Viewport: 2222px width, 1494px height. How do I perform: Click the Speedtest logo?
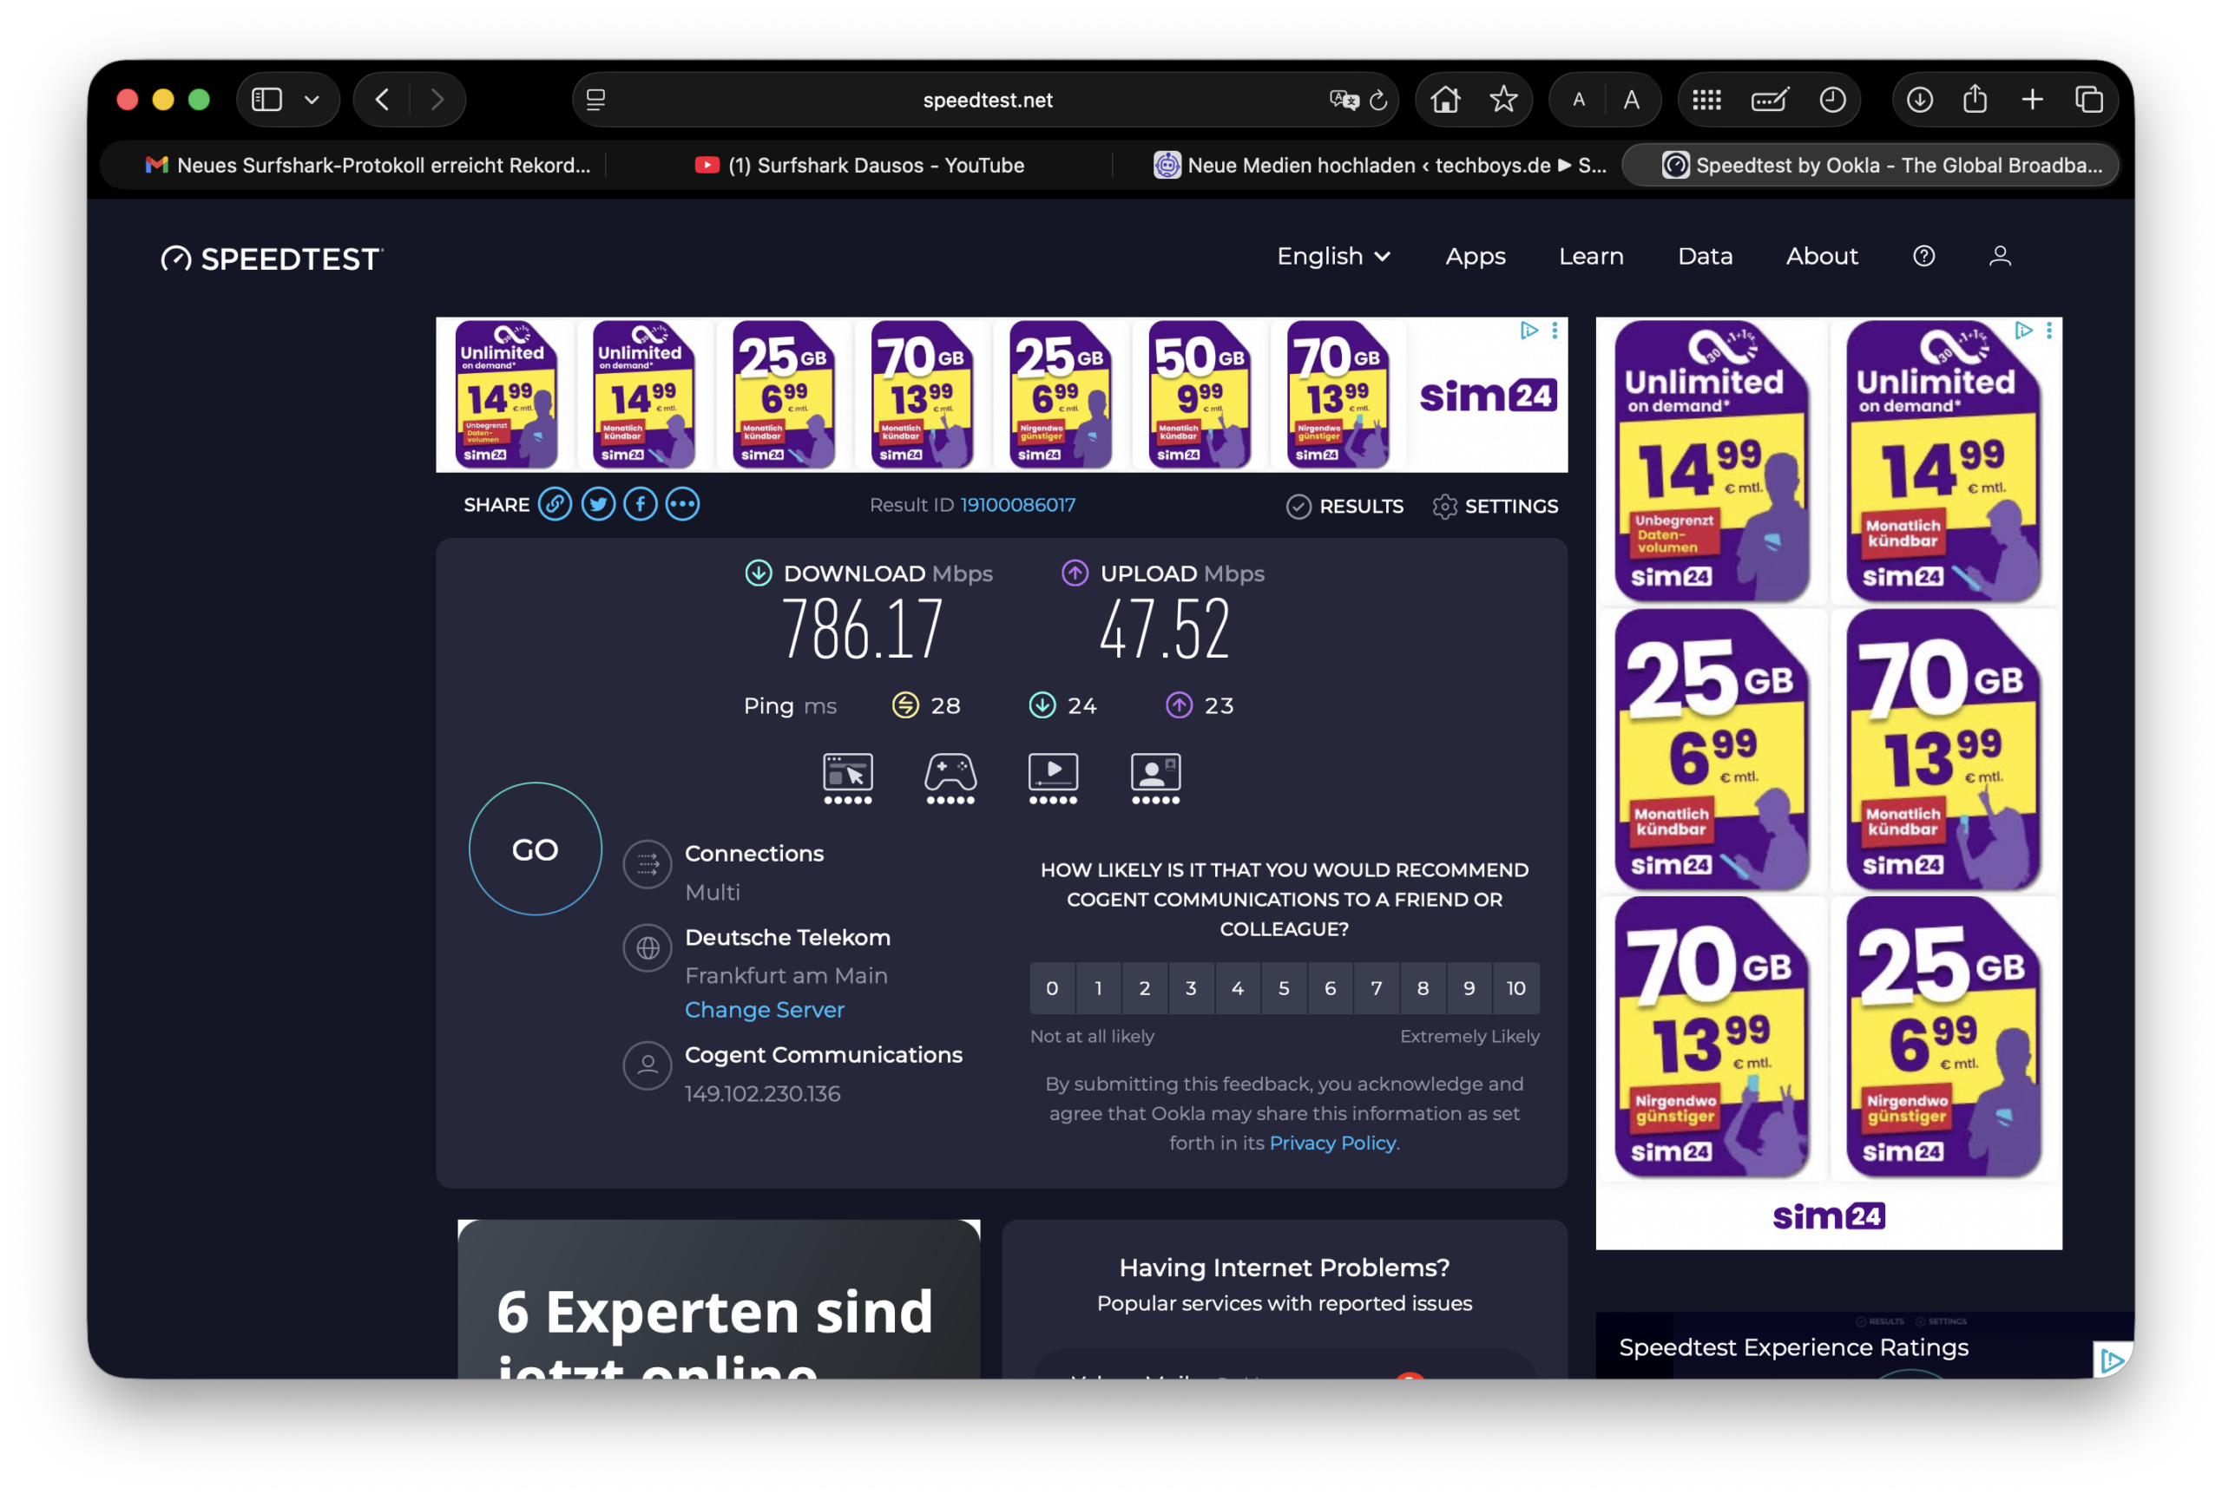(x=272, y=259)
